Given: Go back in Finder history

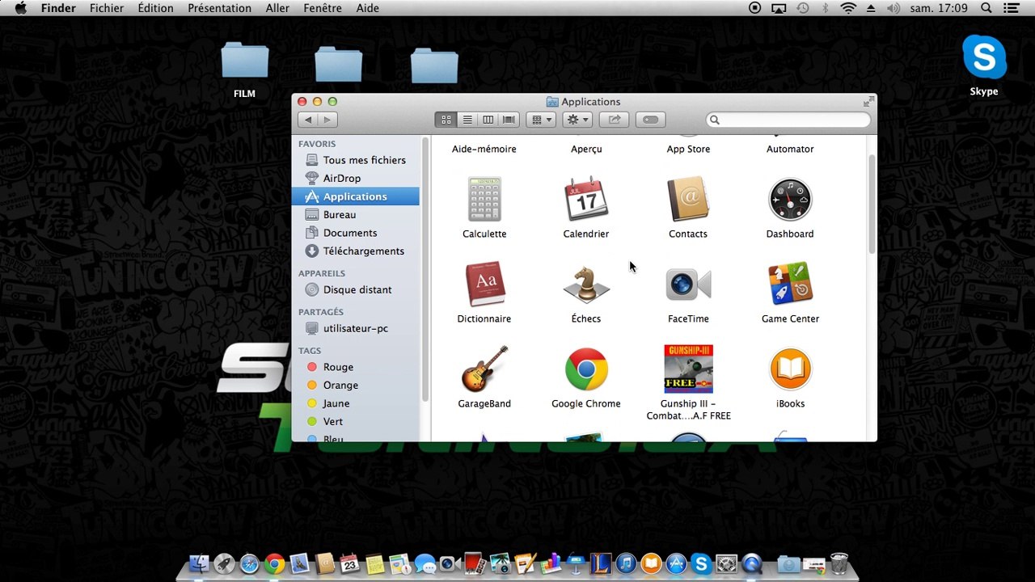Looking at the screenshot, I should coord(307,120).
